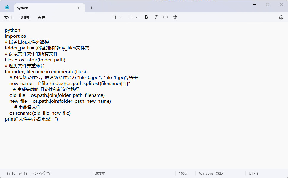Open the 查看 menu
This screenshot has height=178, width=288.
tap(41, 17)
